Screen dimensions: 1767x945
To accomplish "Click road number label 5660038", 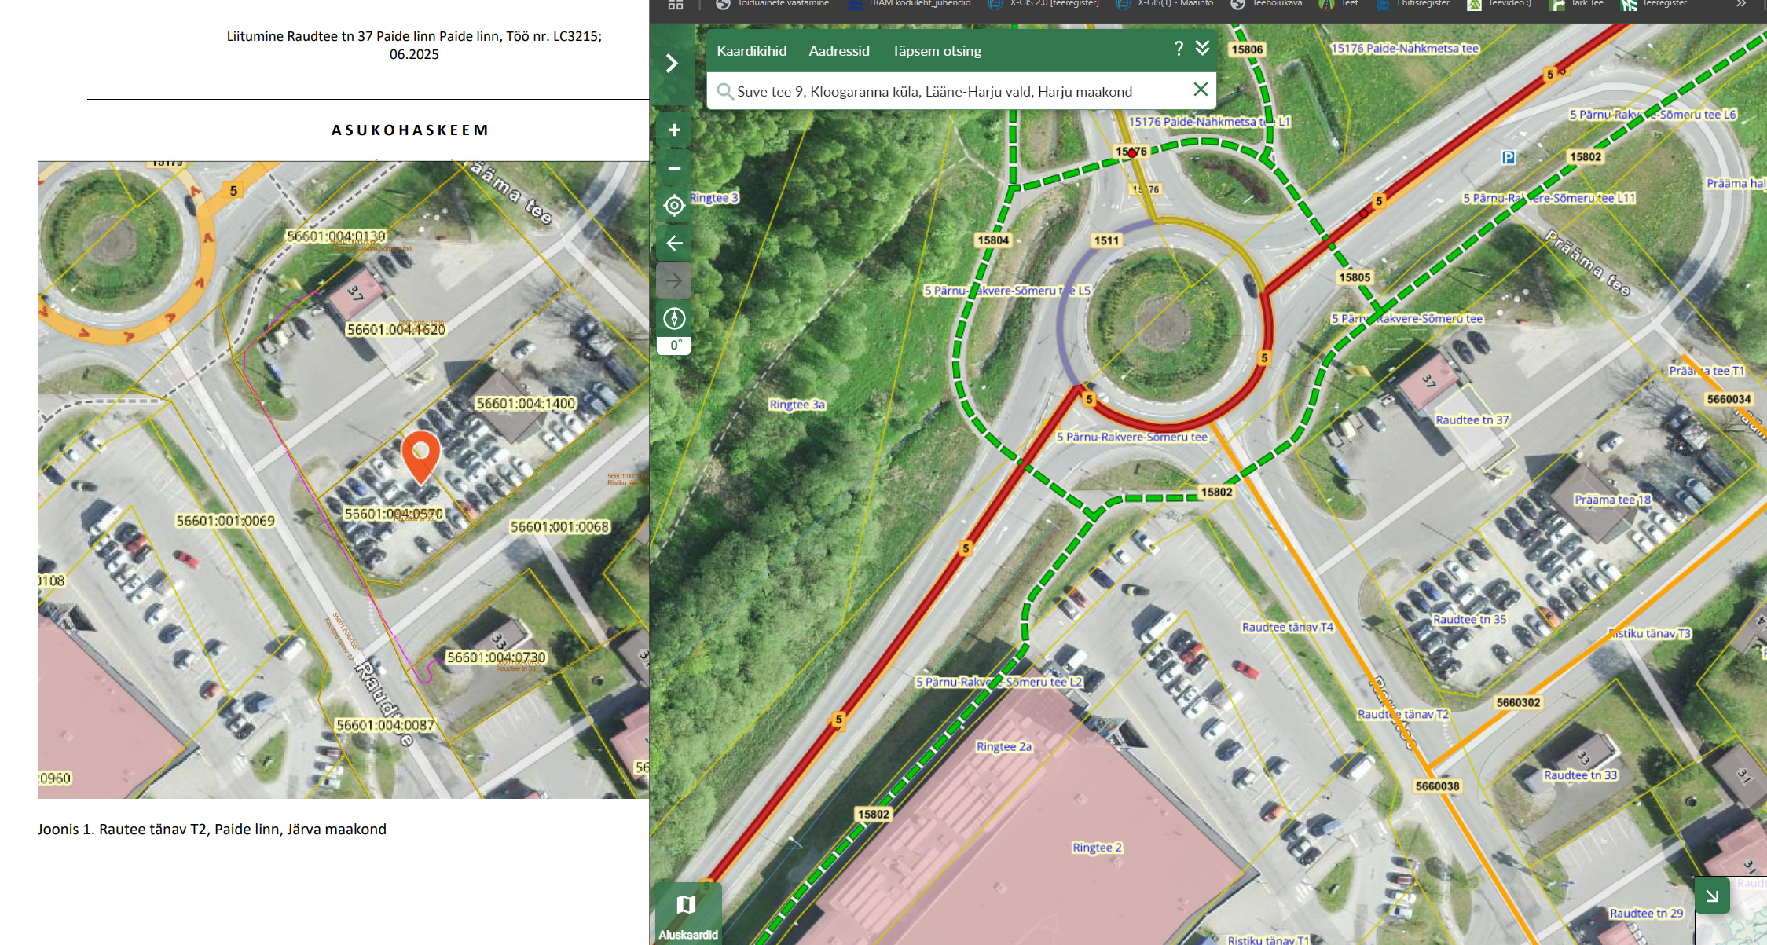I will [x=1437, y=786].
